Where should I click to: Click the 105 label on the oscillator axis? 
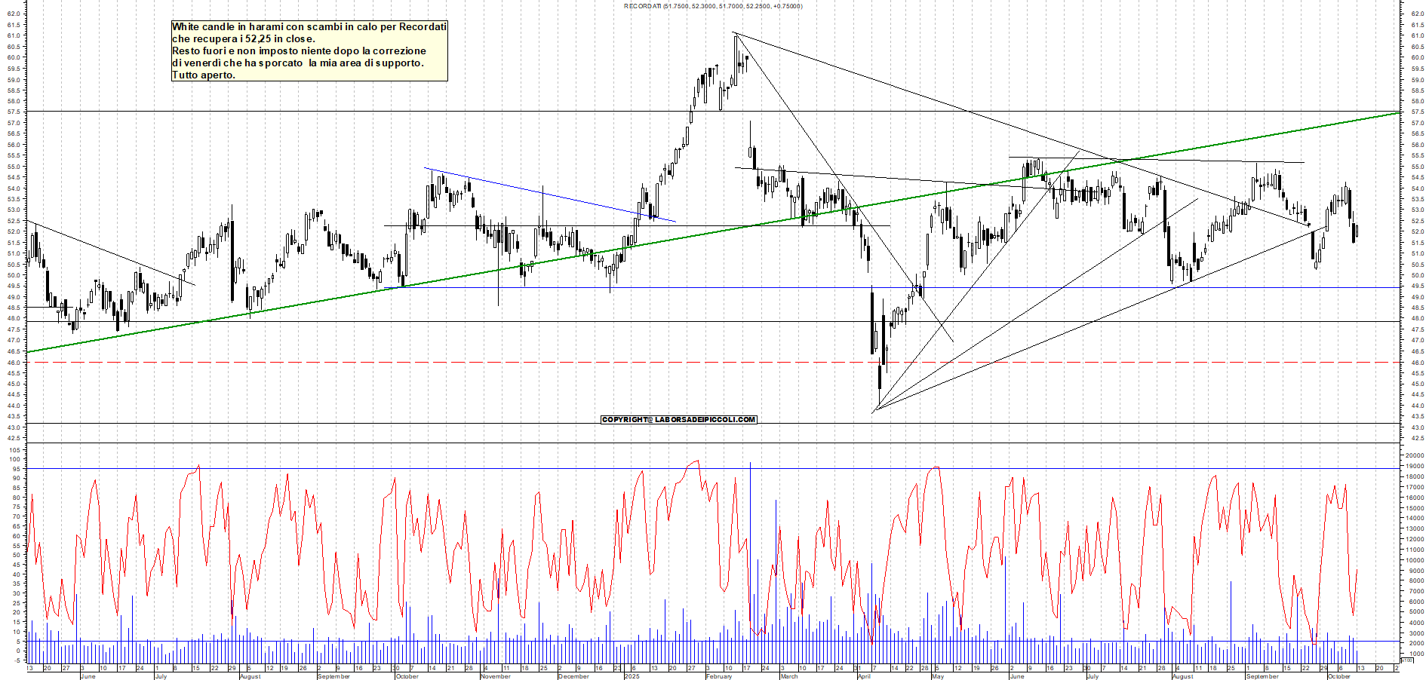[15, 449]
